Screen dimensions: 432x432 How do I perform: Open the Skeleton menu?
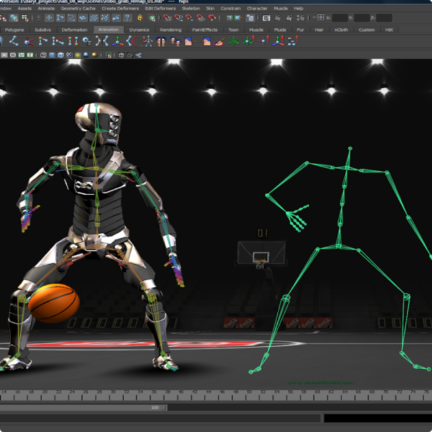[191, 8]
